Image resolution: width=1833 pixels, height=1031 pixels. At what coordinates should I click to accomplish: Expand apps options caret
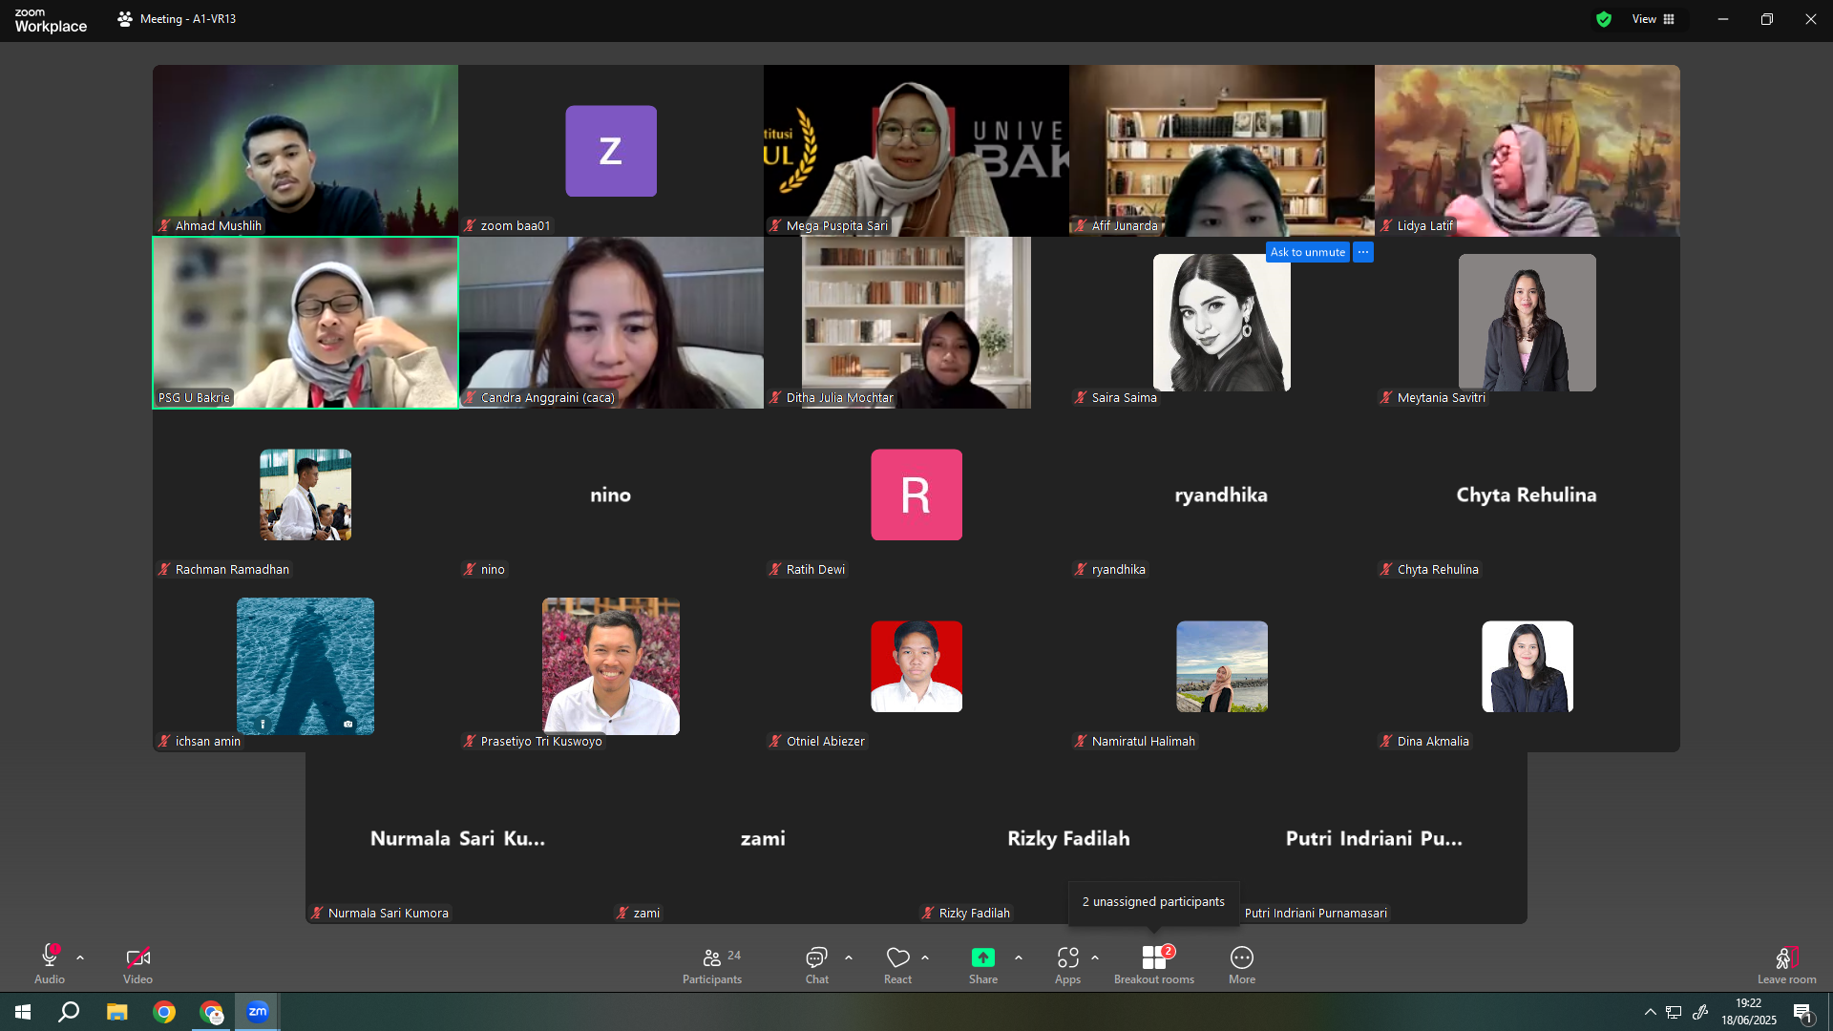pyautogui.click(x=1095, y=957)
